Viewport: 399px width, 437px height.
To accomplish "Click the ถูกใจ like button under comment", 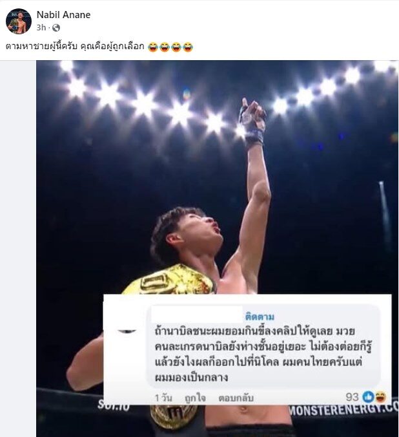I will click(195, 398).
